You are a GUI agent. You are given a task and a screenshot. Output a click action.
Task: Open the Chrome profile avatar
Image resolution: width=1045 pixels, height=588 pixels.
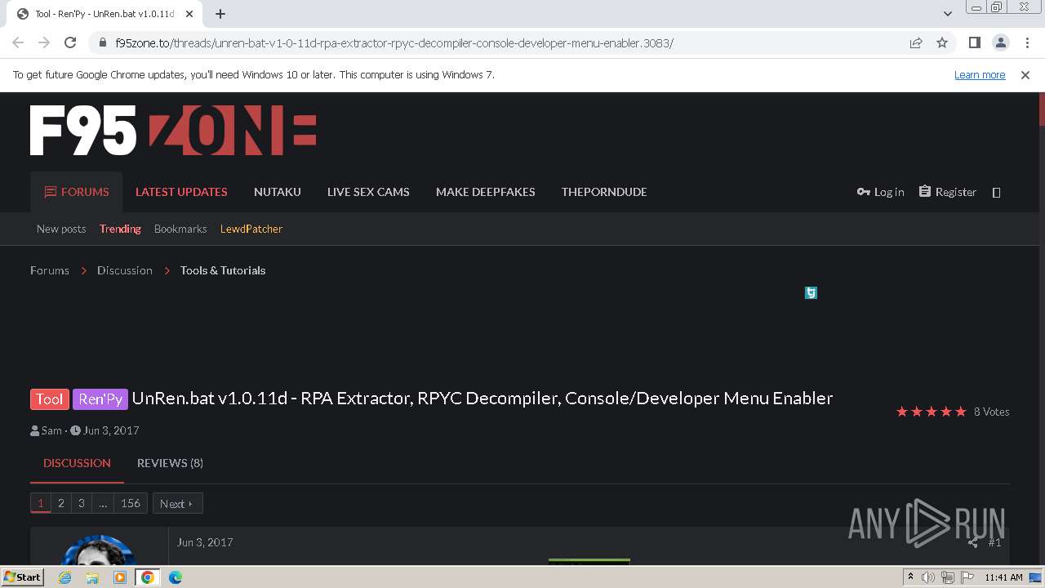(1000, 42)
